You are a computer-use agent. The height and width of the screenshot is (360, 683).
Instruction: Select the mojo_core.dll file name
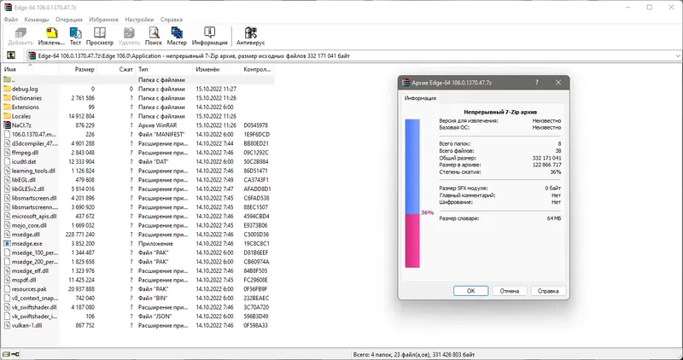click(x=29, y=225)
